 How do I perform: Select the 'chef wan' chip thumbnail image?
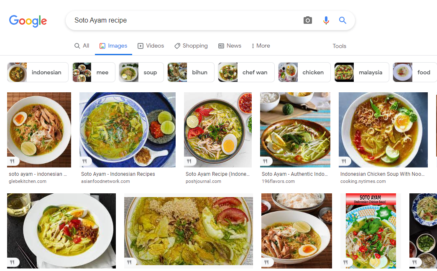point(227,72)
